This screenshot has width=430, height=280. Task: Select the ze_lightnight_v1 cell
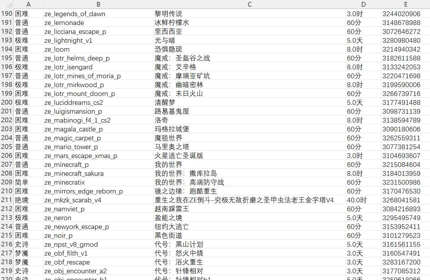pyautogui.click(x=98, y=41)
